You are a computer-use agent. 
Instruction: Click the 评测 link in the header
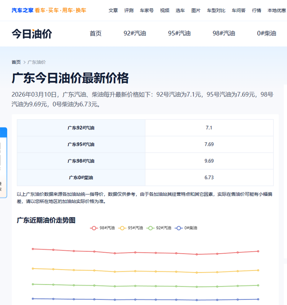[129, 10]
